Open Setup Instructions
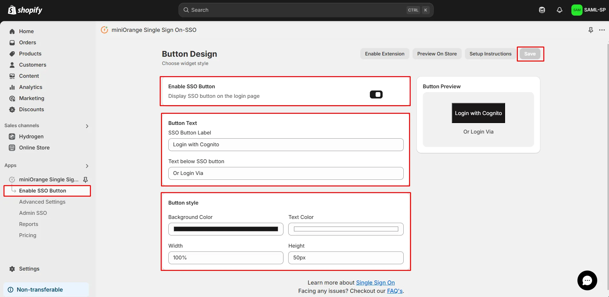609x297 pixels. pyautogui.click(x=490, y=54)
